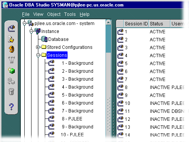Select the Instance tree label

(x=50, y=31)
